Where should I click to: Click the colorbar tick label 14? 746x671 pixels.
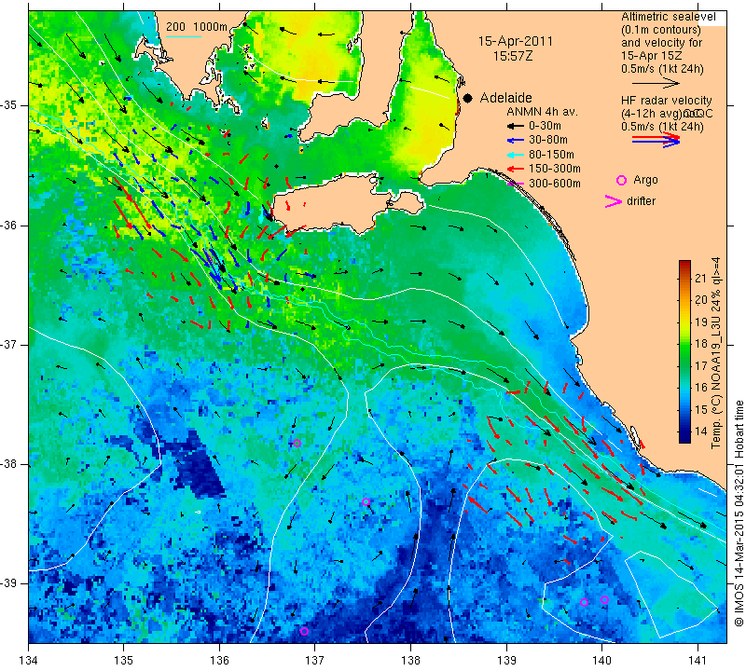(701, 431)
